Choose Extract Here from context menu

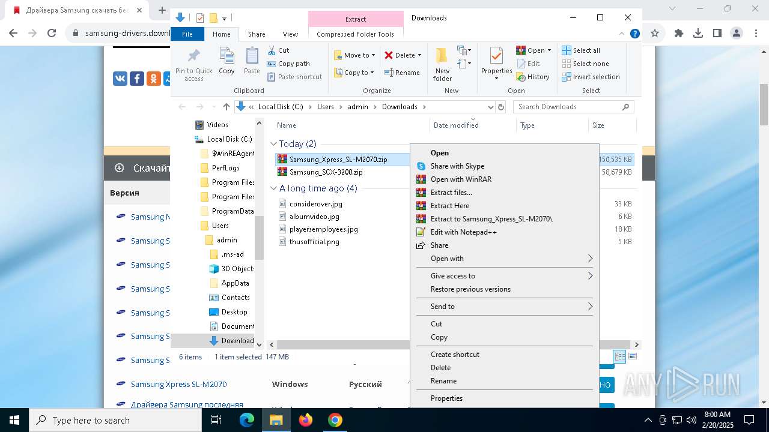[505, 206]
